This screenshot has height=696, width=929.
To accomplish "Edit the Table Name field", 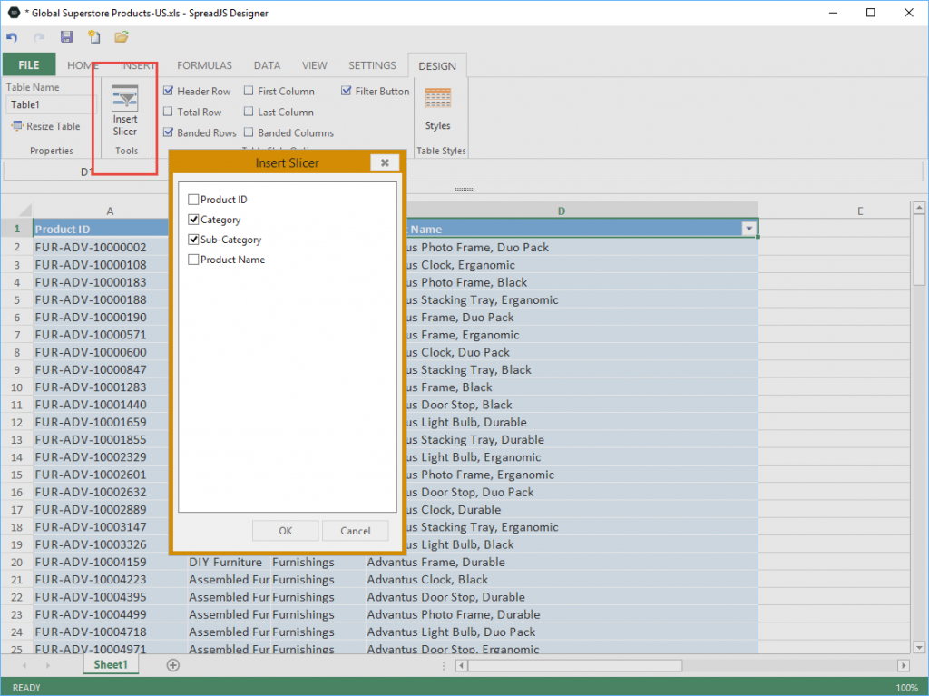I will point(51,105).
